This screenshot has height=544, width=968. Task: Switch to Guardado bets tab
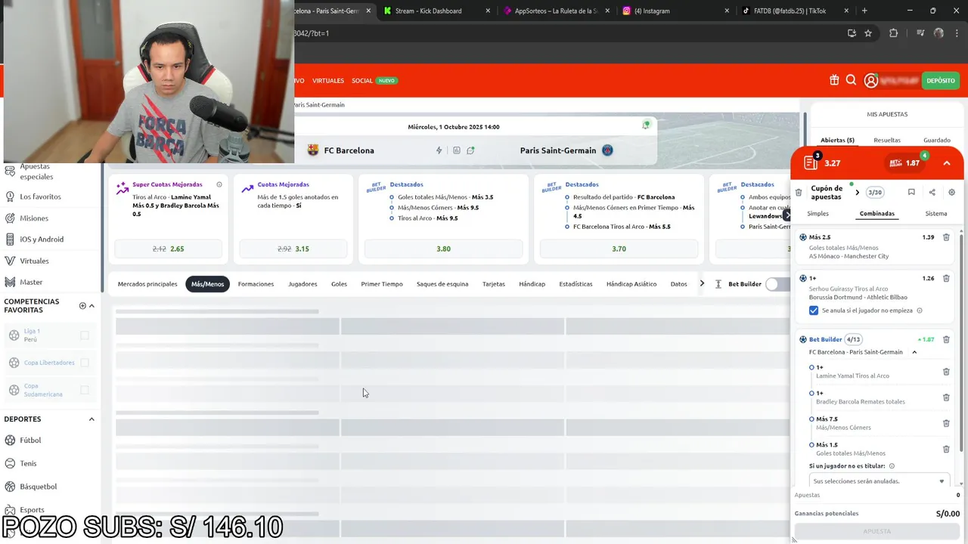pos(937,140)
